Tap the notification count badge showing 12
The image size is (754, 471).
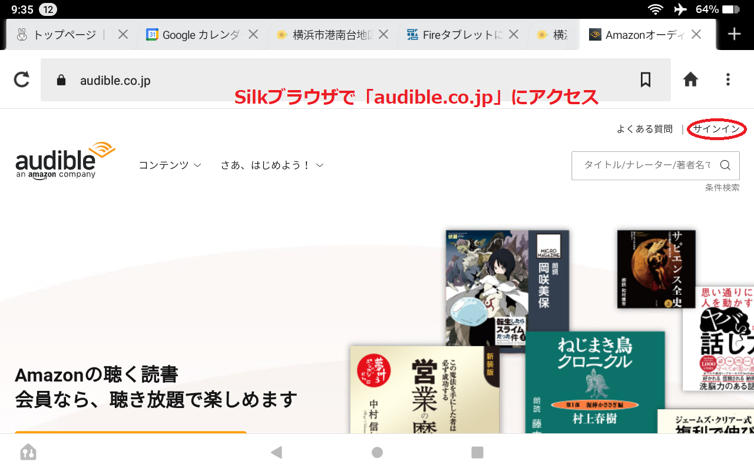pyautogui.click(x=48, y=9)
